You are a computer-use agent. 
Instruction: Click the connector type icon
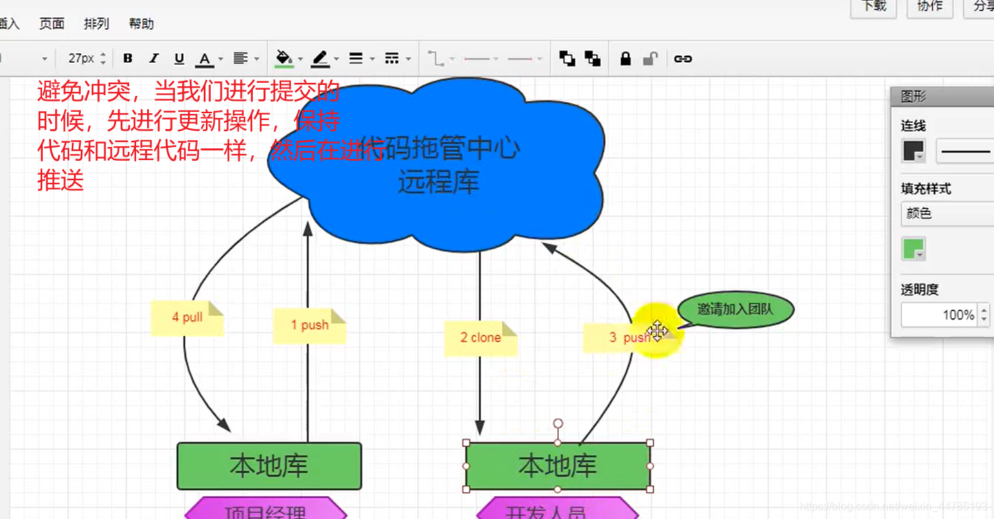[x=436, y=59]
